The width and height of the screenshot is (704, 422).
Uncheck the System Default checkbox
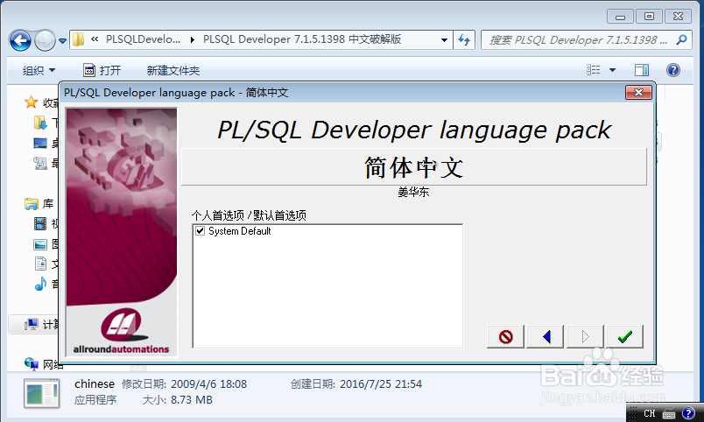click(201, 231)
